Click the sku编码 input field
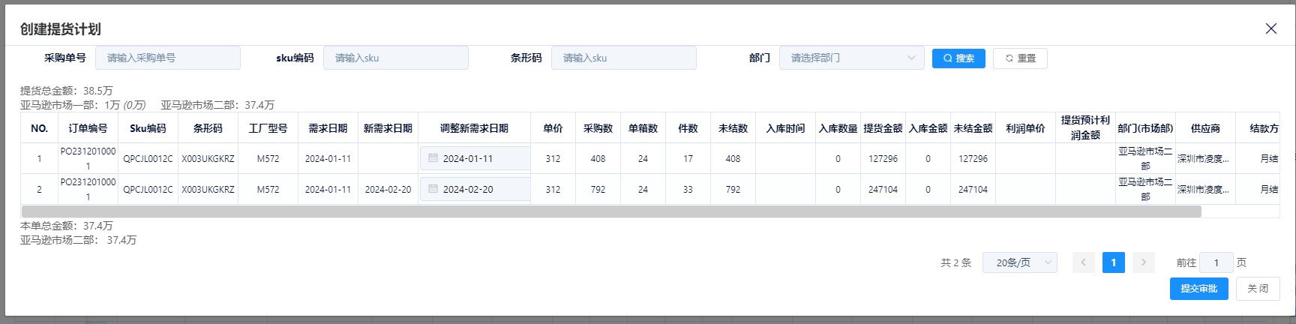The width and height of the screenshot is (1296, 324). click(x=396, y=58)
